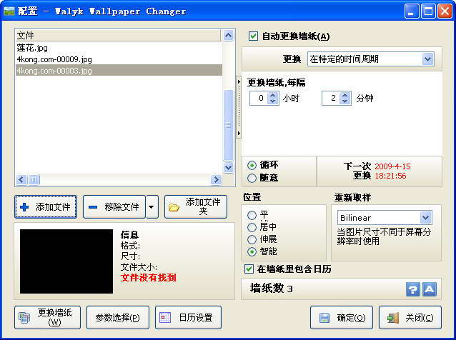Select the 循环 radio option
Viewport: 456px width, 340px height.
coord(252,165)
